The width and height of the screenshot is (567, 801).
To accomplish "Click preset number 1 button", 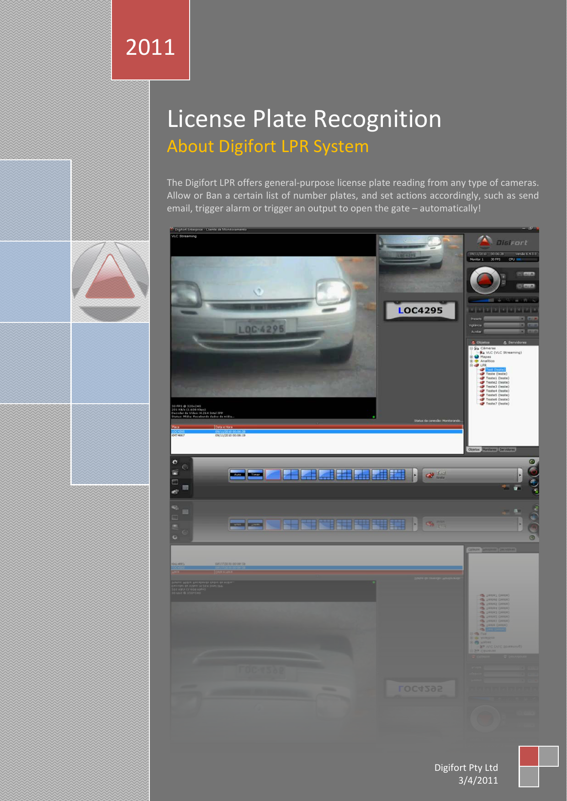I will point(480,310).
